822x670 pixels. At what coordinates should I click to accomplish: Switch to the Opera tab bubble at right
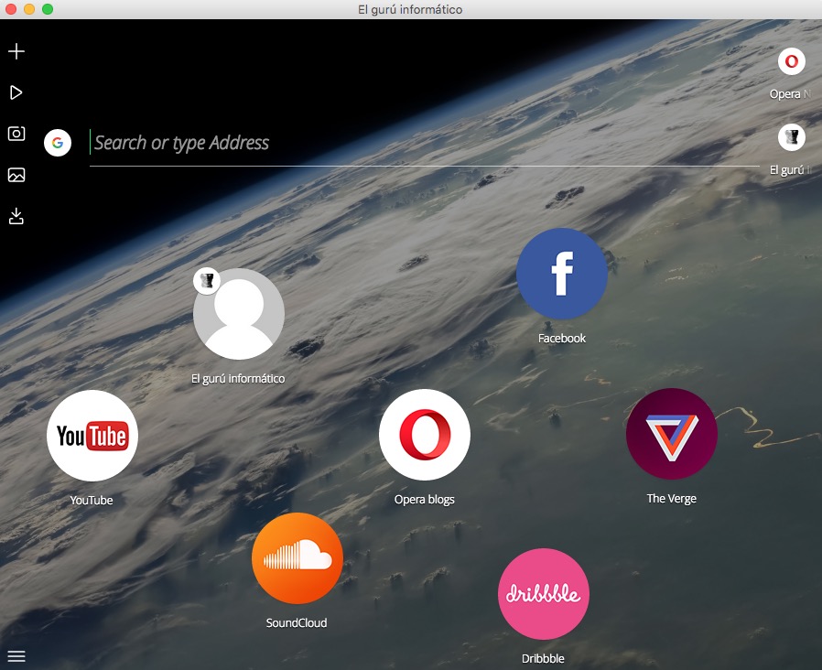[x=792, y=61]
